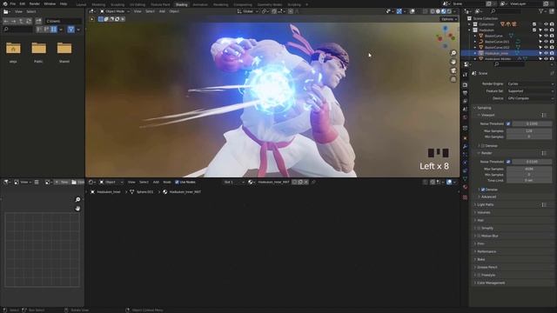Toggle eye visibility for Collection row
This screenshot has width=557, height=313.
pos(546,24)
